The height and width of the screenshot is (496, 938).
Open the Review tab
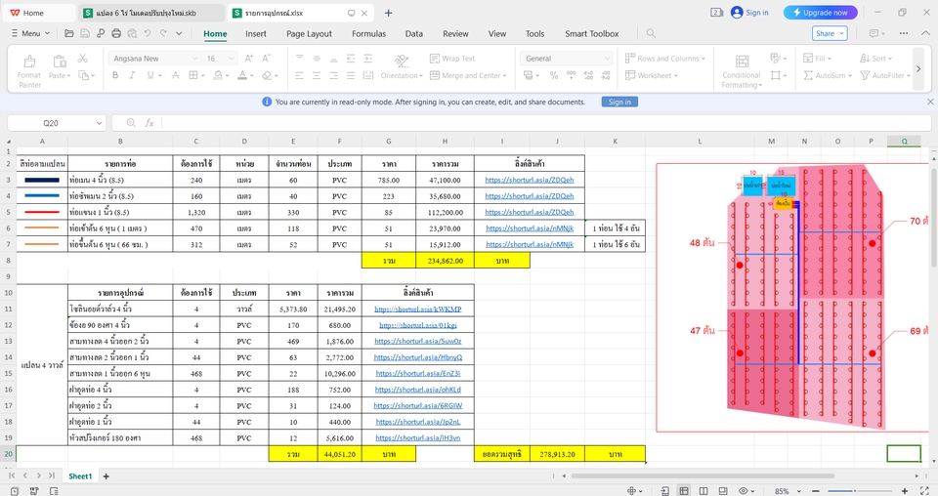coord(455,34)
